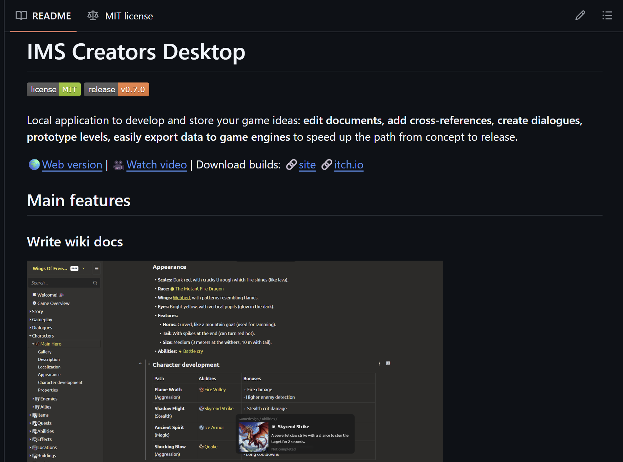Click the Skyrend Strike dragon thumbnail
The height and width of the screenshot is (462, 623).
pyautogui.click(x=253, y=437)
